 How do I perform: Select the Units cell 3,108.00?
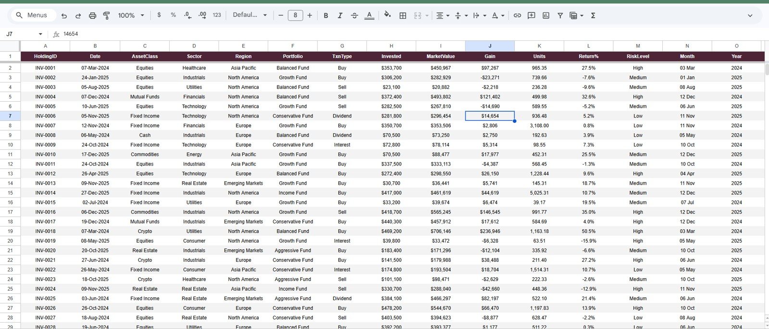539,126
